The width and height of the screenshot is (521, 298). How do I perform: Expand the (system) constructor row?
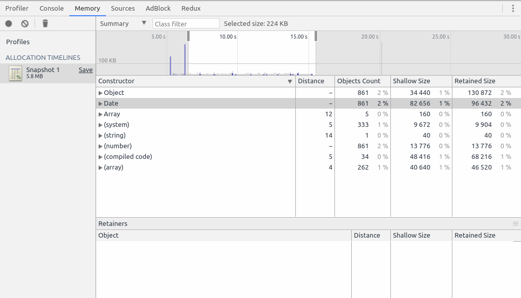tap(101, 125)
